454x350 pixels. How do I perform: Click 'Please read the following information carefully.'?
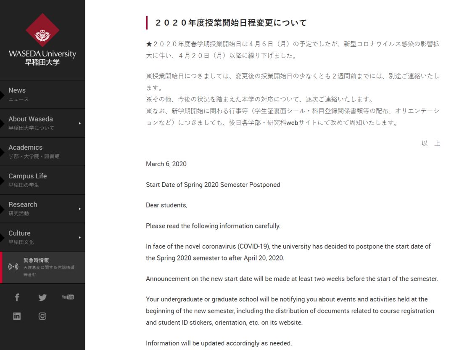[x=213, y=226]
